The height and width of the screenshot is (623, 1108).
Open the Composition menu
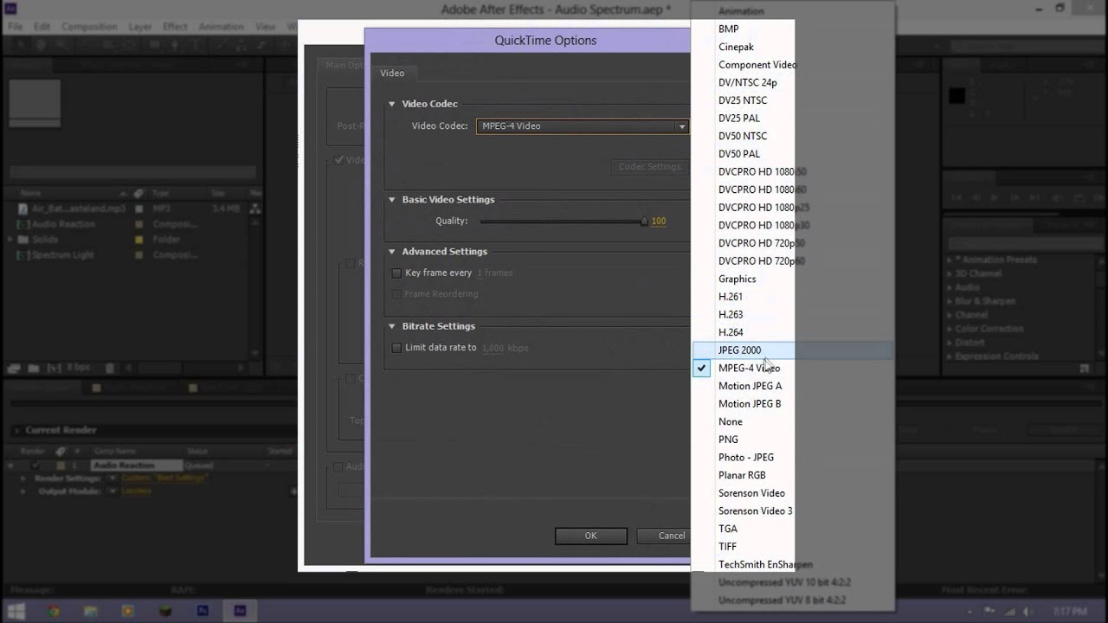point(89,27)
